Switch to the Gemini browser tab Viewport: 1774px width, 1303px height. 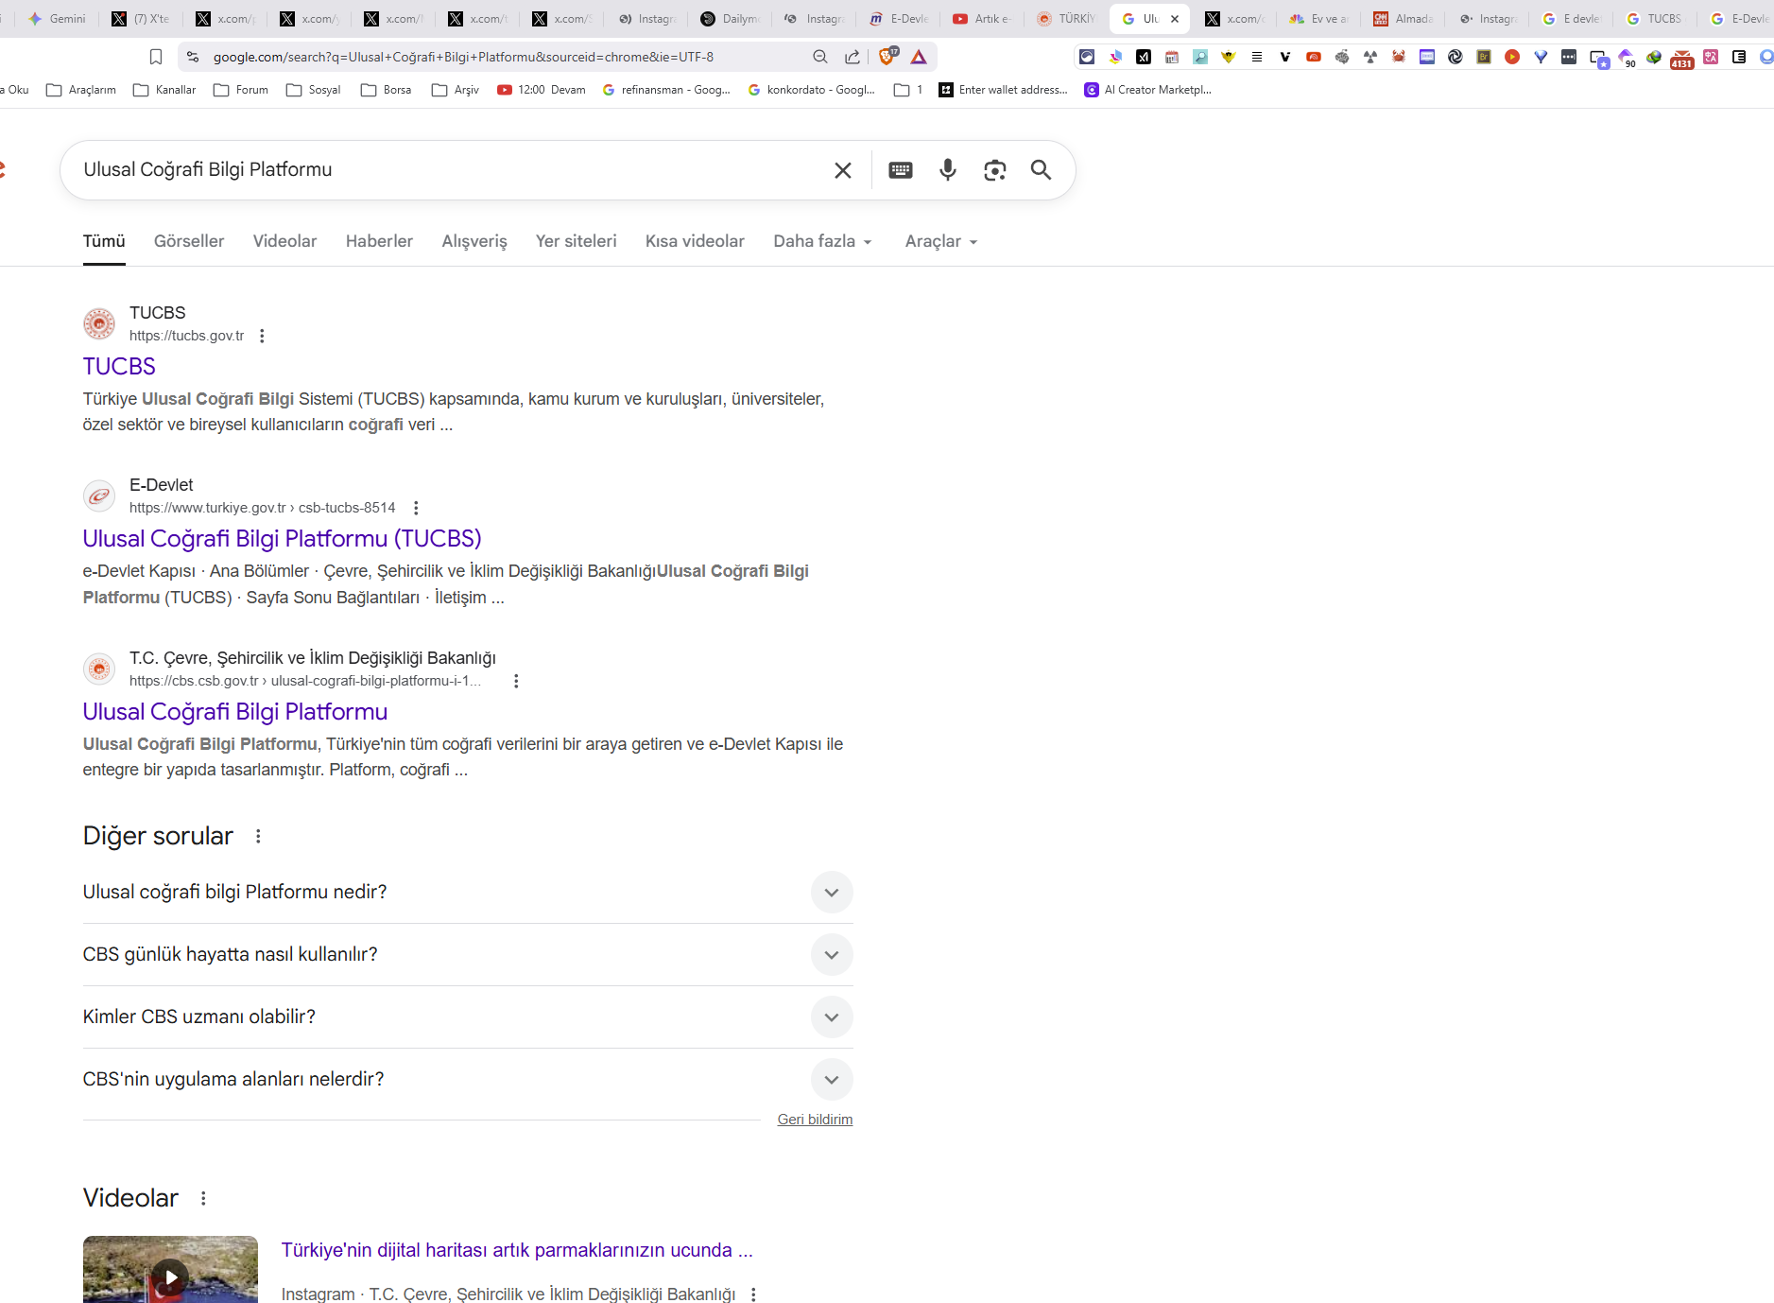(x=57, y=19)
